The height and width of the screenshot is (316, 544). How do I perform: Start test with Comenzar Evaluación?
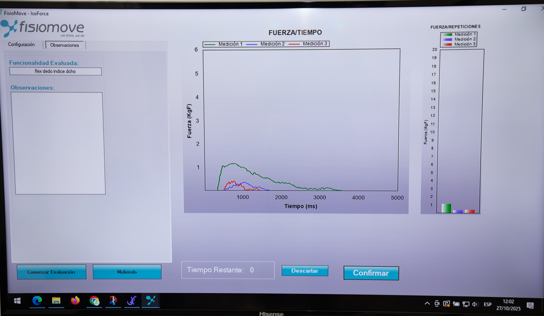(x=51, y=272)
